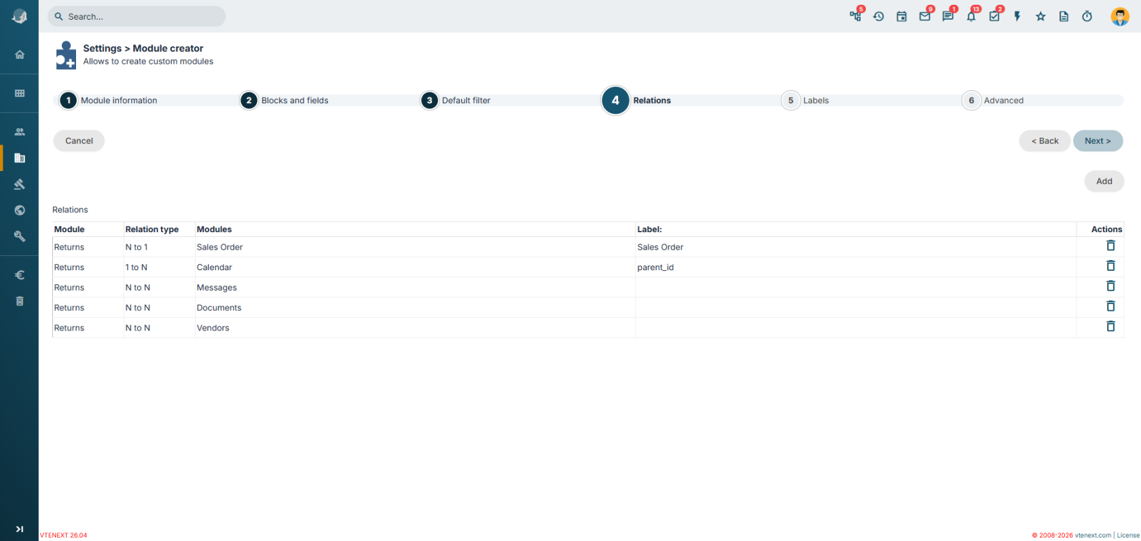Click the Settings breadcrumb link
1141x541 pixels.
(x=103, y=48)
